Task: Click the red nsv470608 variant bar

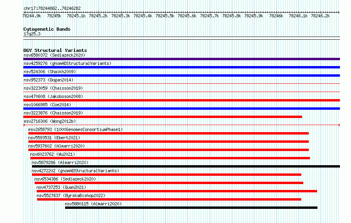Action: pos(181,100)
